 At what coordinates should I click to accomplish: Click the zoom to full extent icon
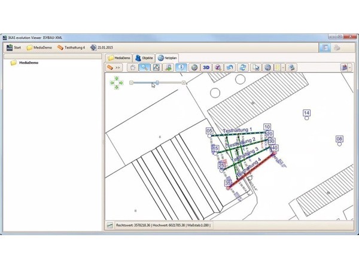click(156, 68)
